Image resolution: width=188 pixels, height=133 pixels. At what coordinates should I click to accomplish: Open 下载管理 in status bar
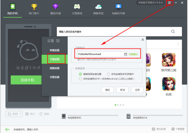click(177, 129)
